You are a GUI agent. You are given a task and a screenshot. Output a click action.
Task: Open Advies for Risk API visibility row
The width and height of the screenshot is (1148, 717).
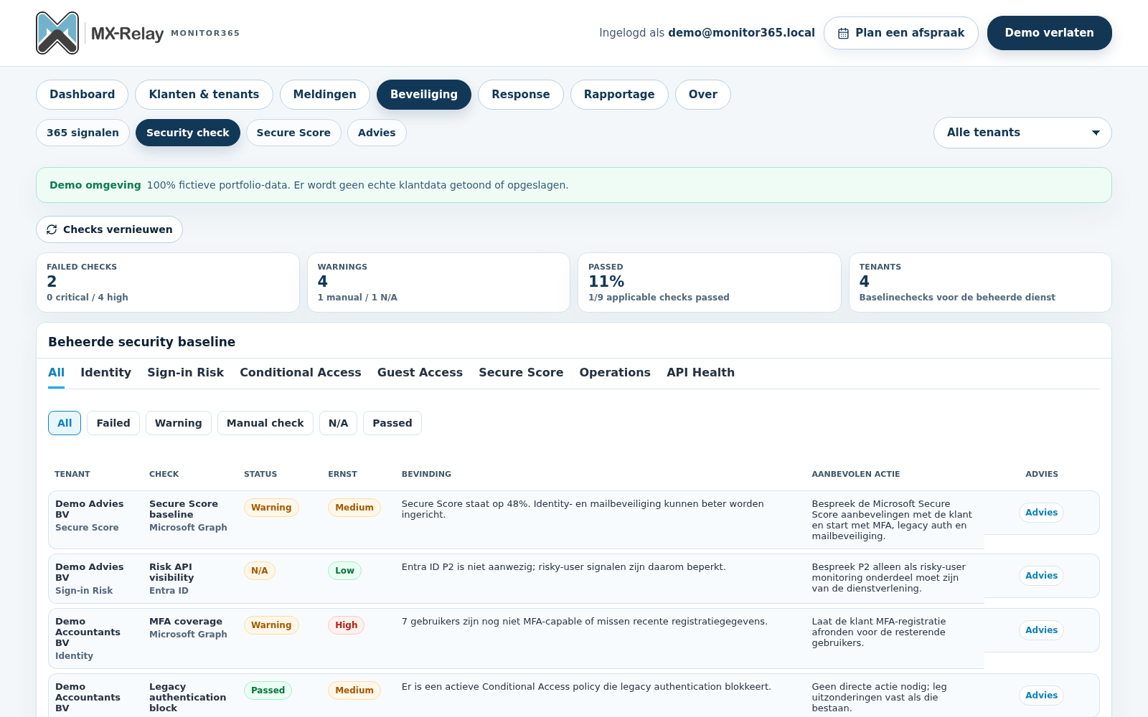[1041, 576]
